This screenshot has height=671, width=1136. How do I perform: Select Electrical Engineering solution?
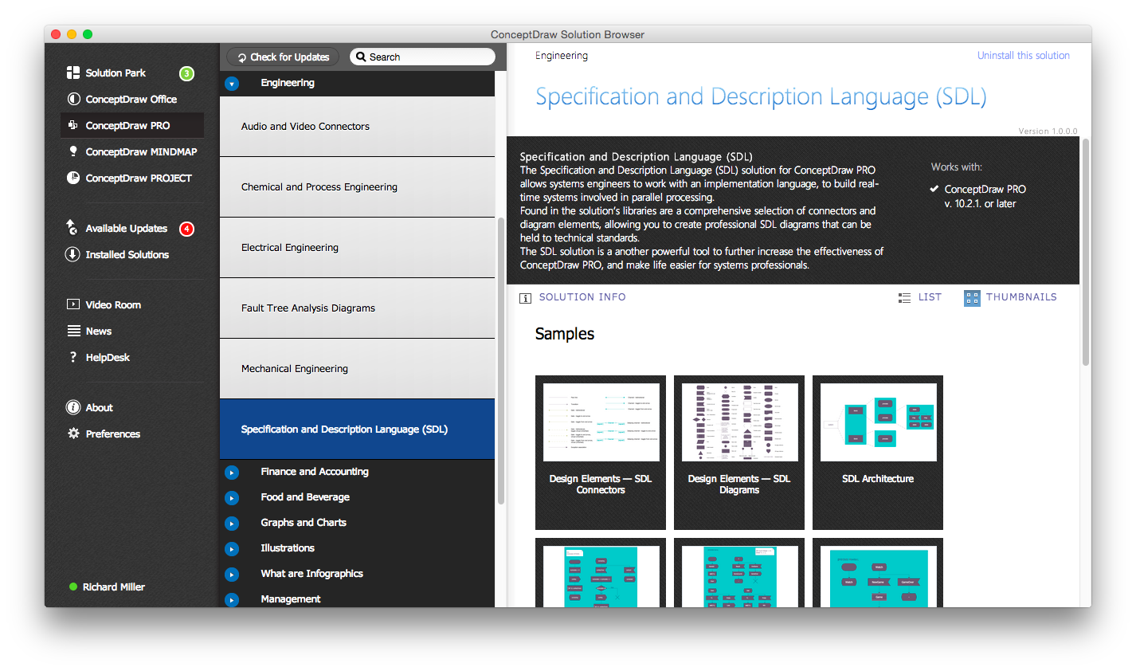pyautogui.click(x=357, y=248)
